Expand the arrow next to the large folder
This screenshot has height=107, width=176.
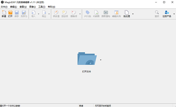click(101, 60)
